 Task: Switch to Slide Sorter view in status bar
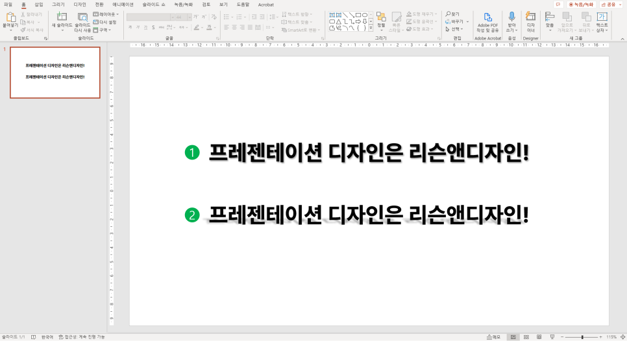pos(526,337)
